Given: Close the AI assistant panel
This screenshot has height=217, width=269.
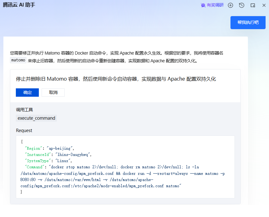Looking at the screenshot, I should click(x=263, y=5).
